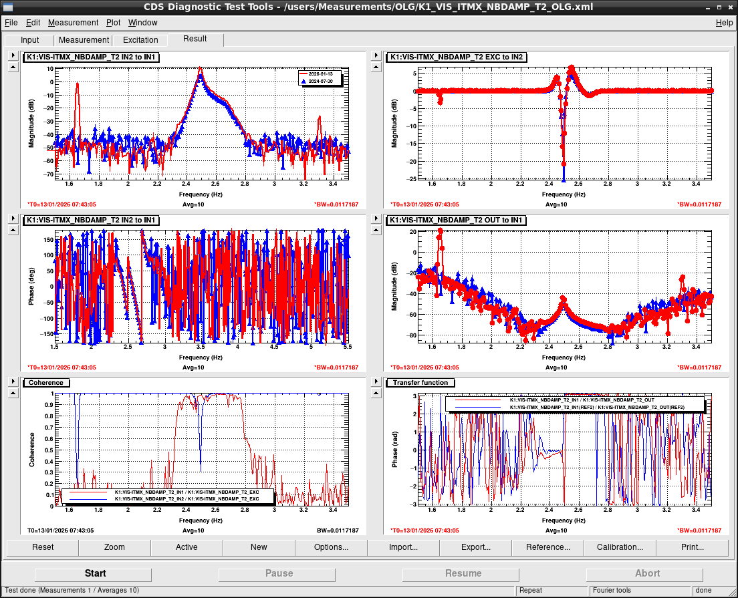Open the Options... dialog button
738x598 pixels.
(x=331, y=547)
